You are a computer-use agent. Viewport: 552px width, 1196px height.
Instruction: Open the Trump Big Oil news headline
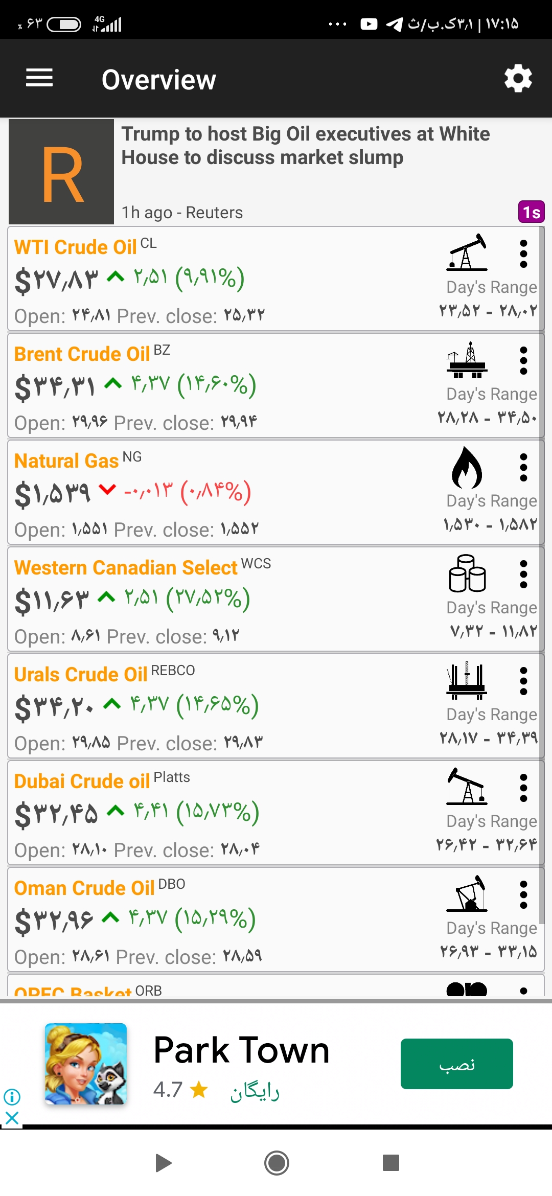[x=306, y=146]
